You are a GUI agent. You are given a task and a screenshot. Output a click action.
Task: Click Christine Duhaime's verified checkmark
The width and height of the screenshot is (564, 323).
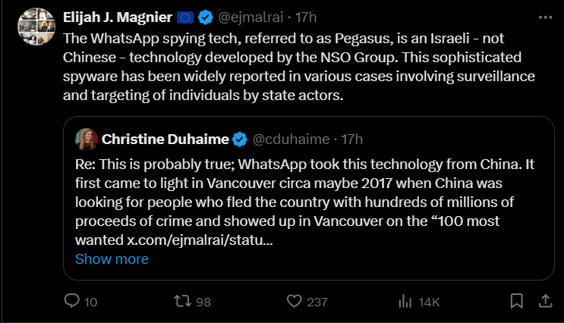pos(240,139)
